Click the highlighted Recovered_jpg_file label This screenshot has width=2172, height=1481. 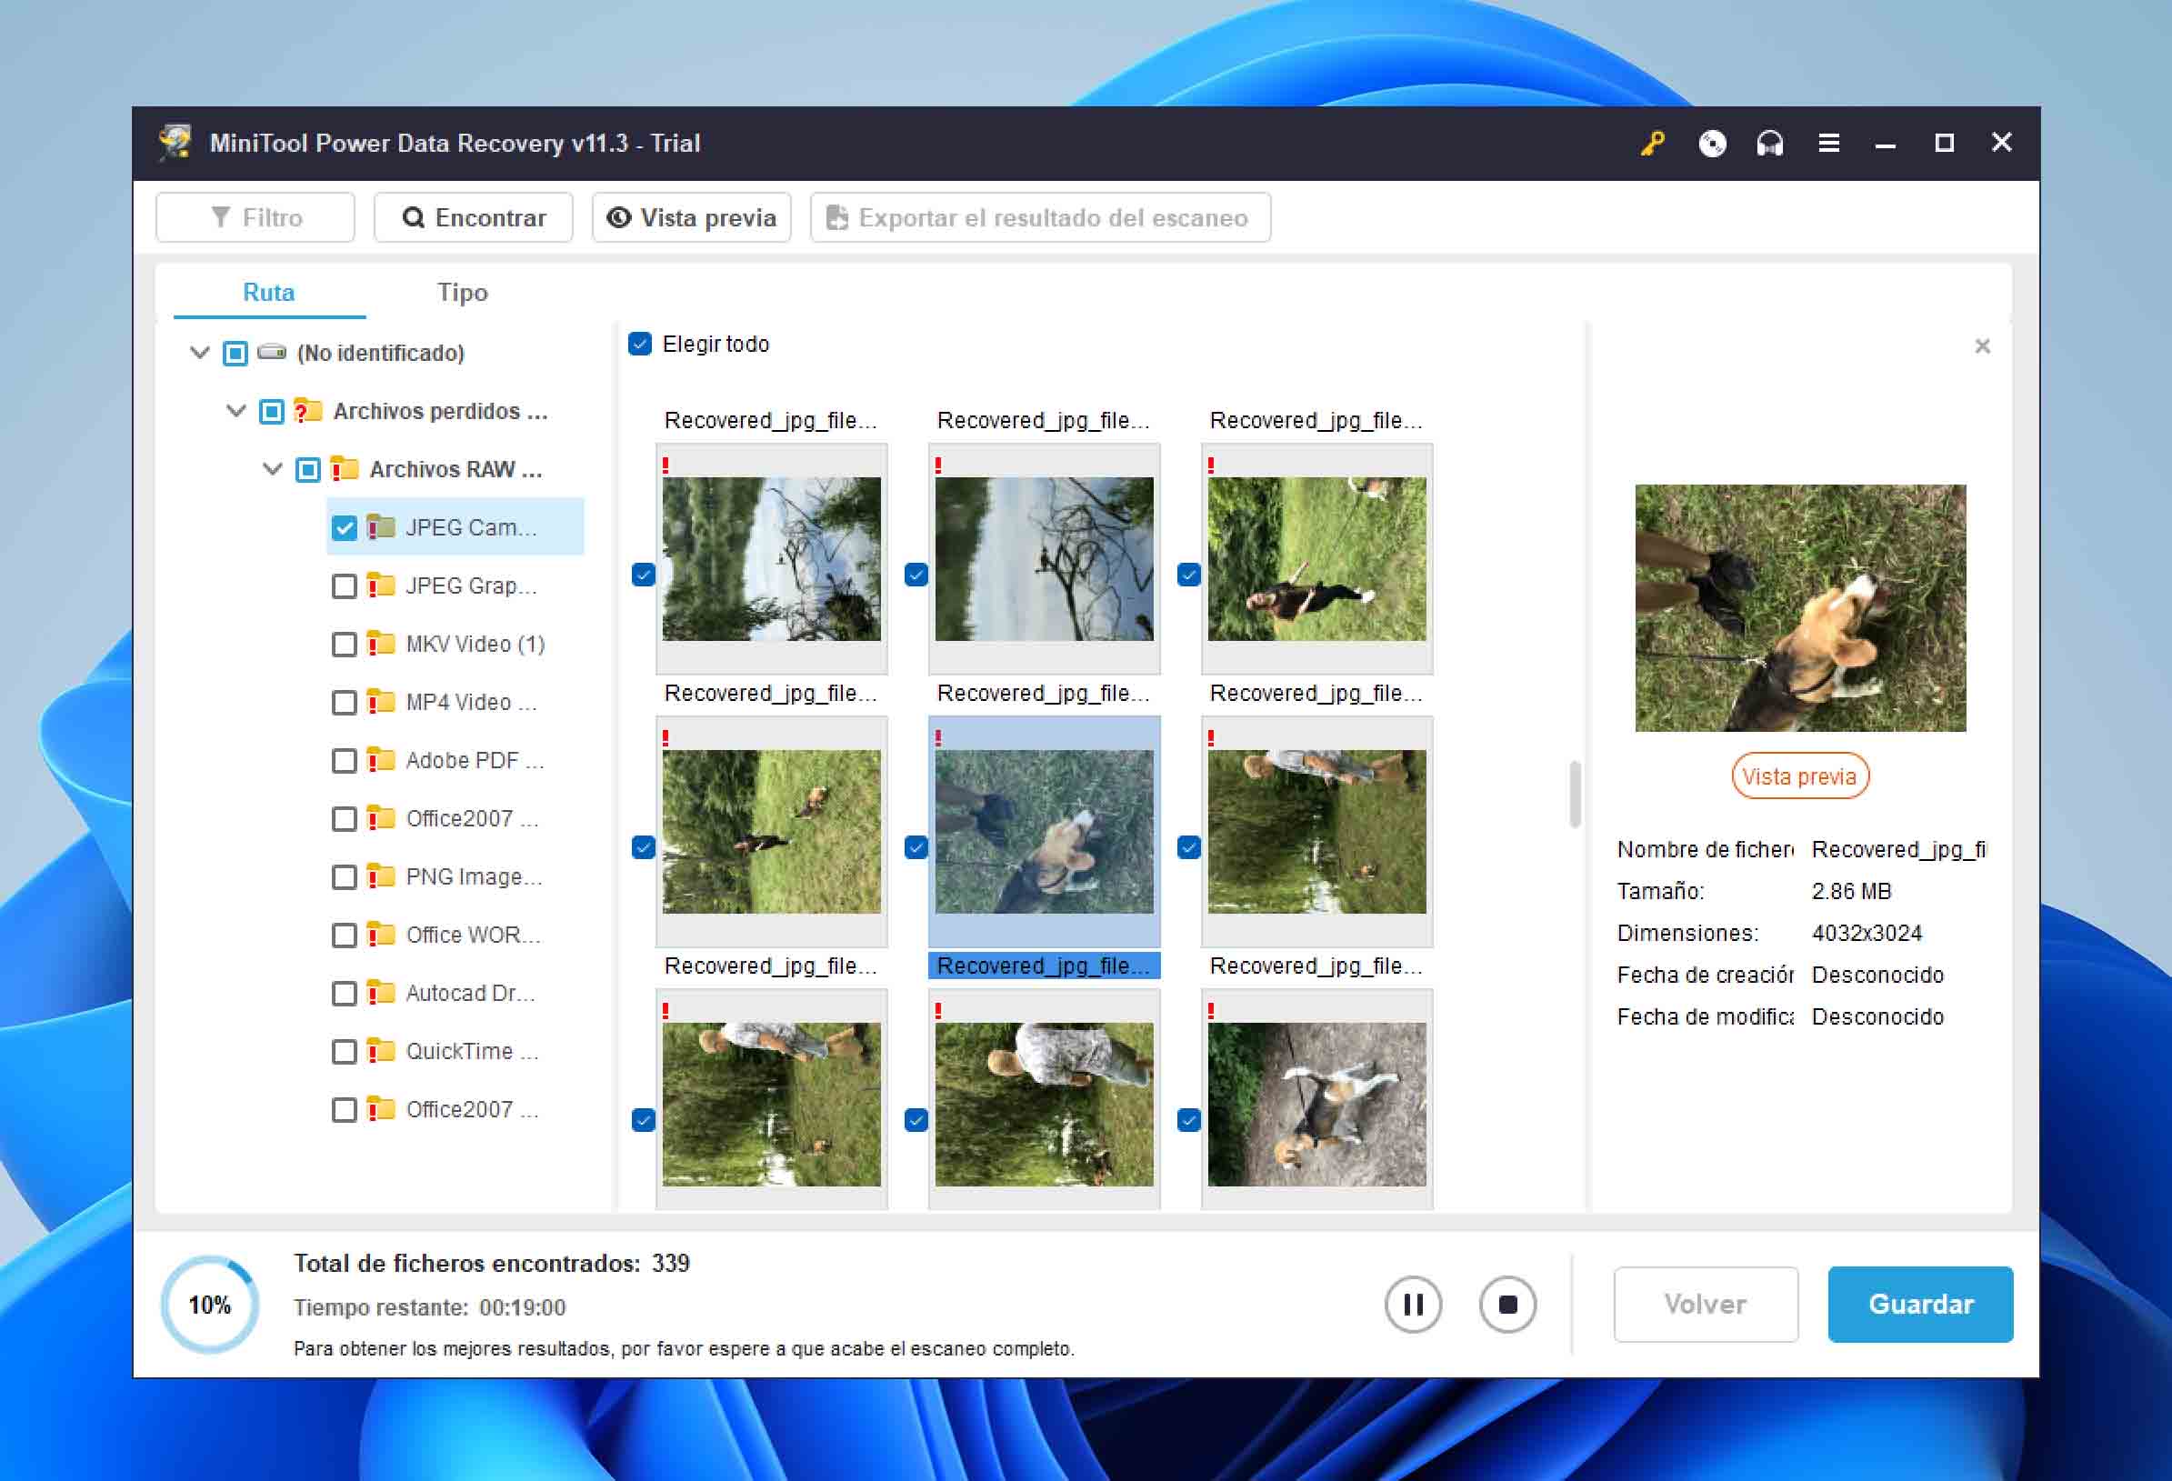[1043, 966]
